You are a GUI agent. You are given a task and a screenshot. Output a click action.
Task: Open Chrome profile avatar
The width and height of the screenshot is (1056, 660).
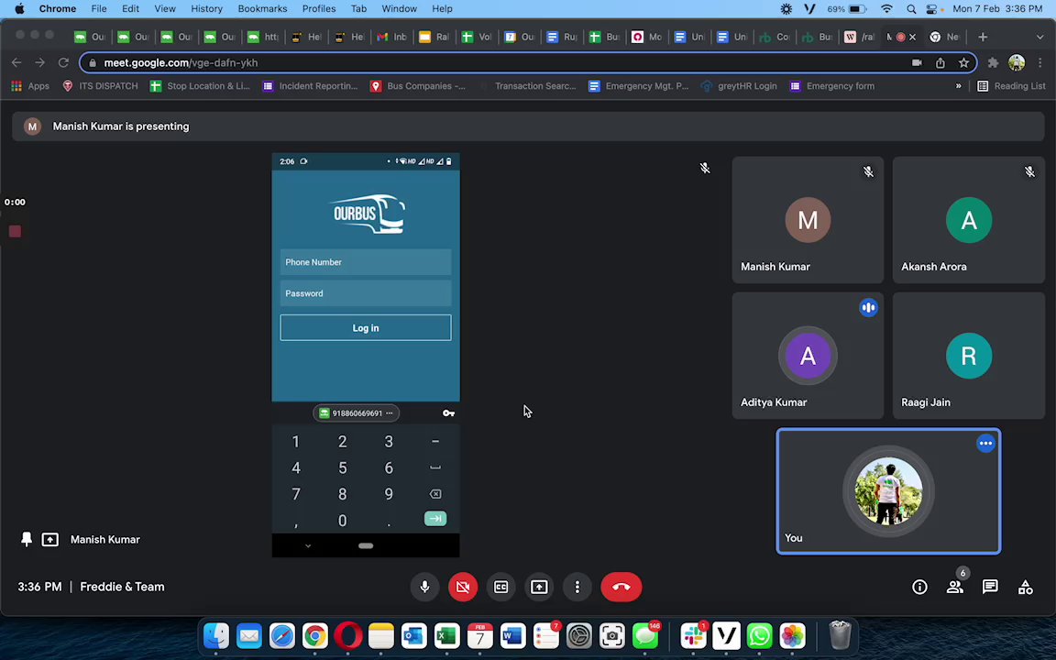coord(1017,62)
